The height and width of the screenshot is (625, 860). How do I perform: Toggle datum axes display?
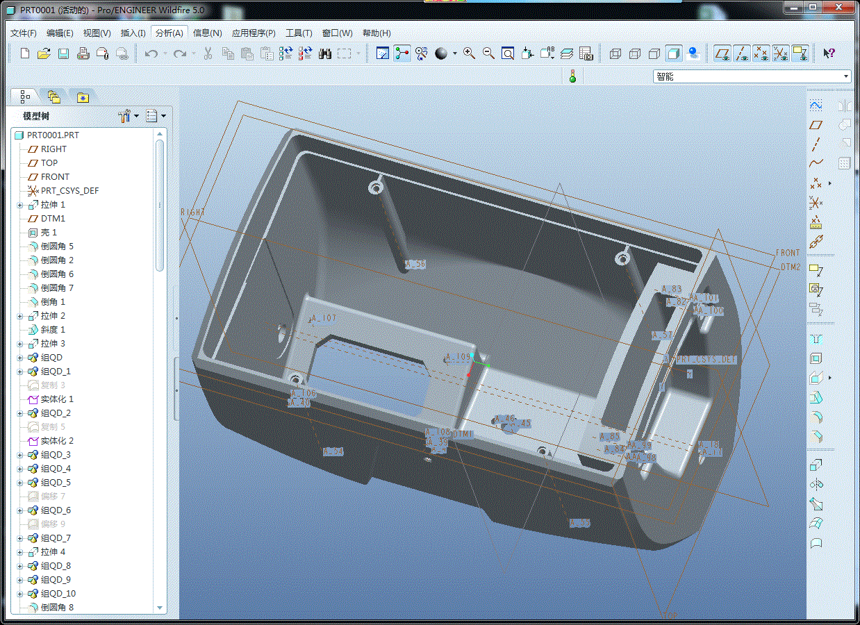pos(742,53)
